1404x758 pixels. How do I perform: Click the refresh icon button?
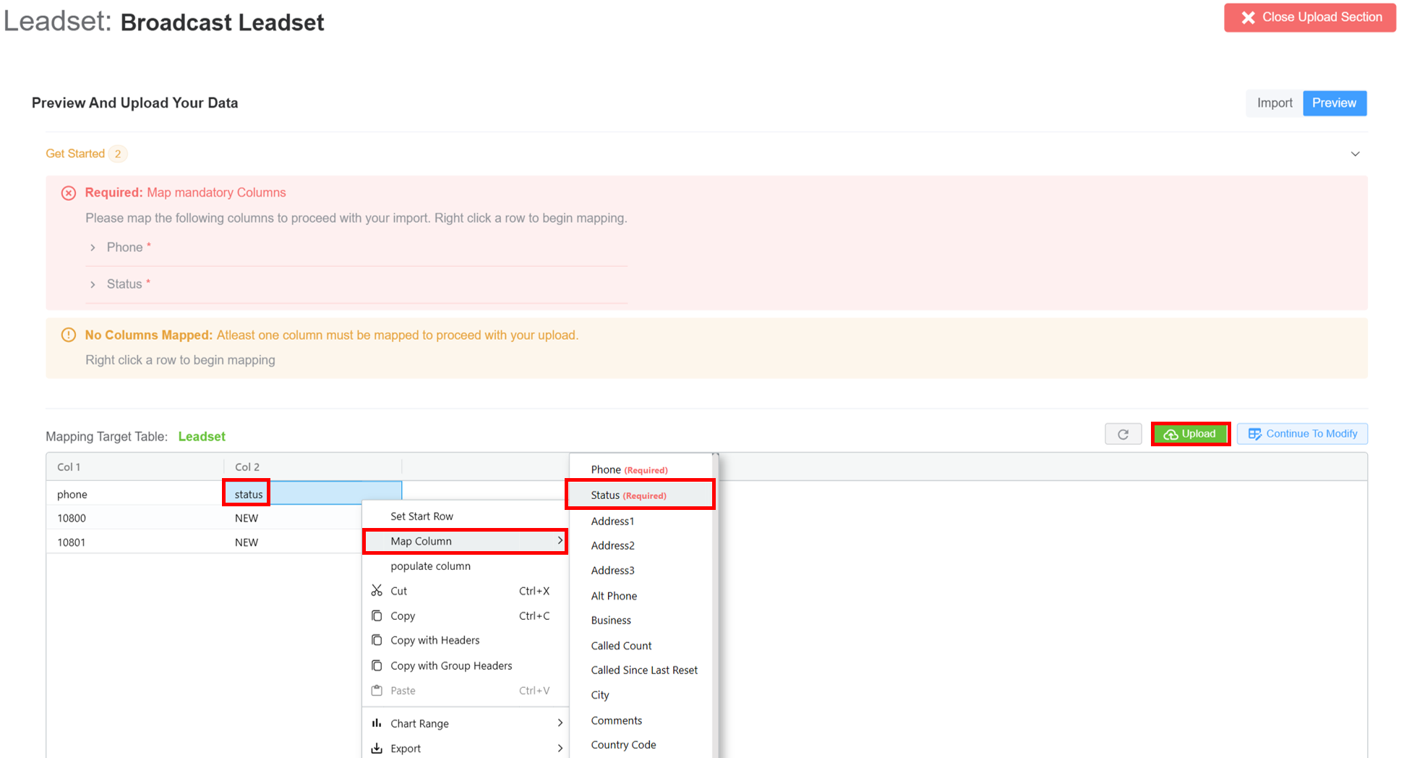tap(1123, 434)
